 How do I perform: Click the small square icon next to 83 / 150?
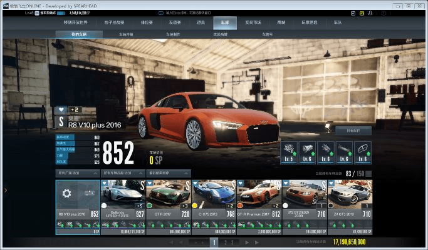[368, 173]
